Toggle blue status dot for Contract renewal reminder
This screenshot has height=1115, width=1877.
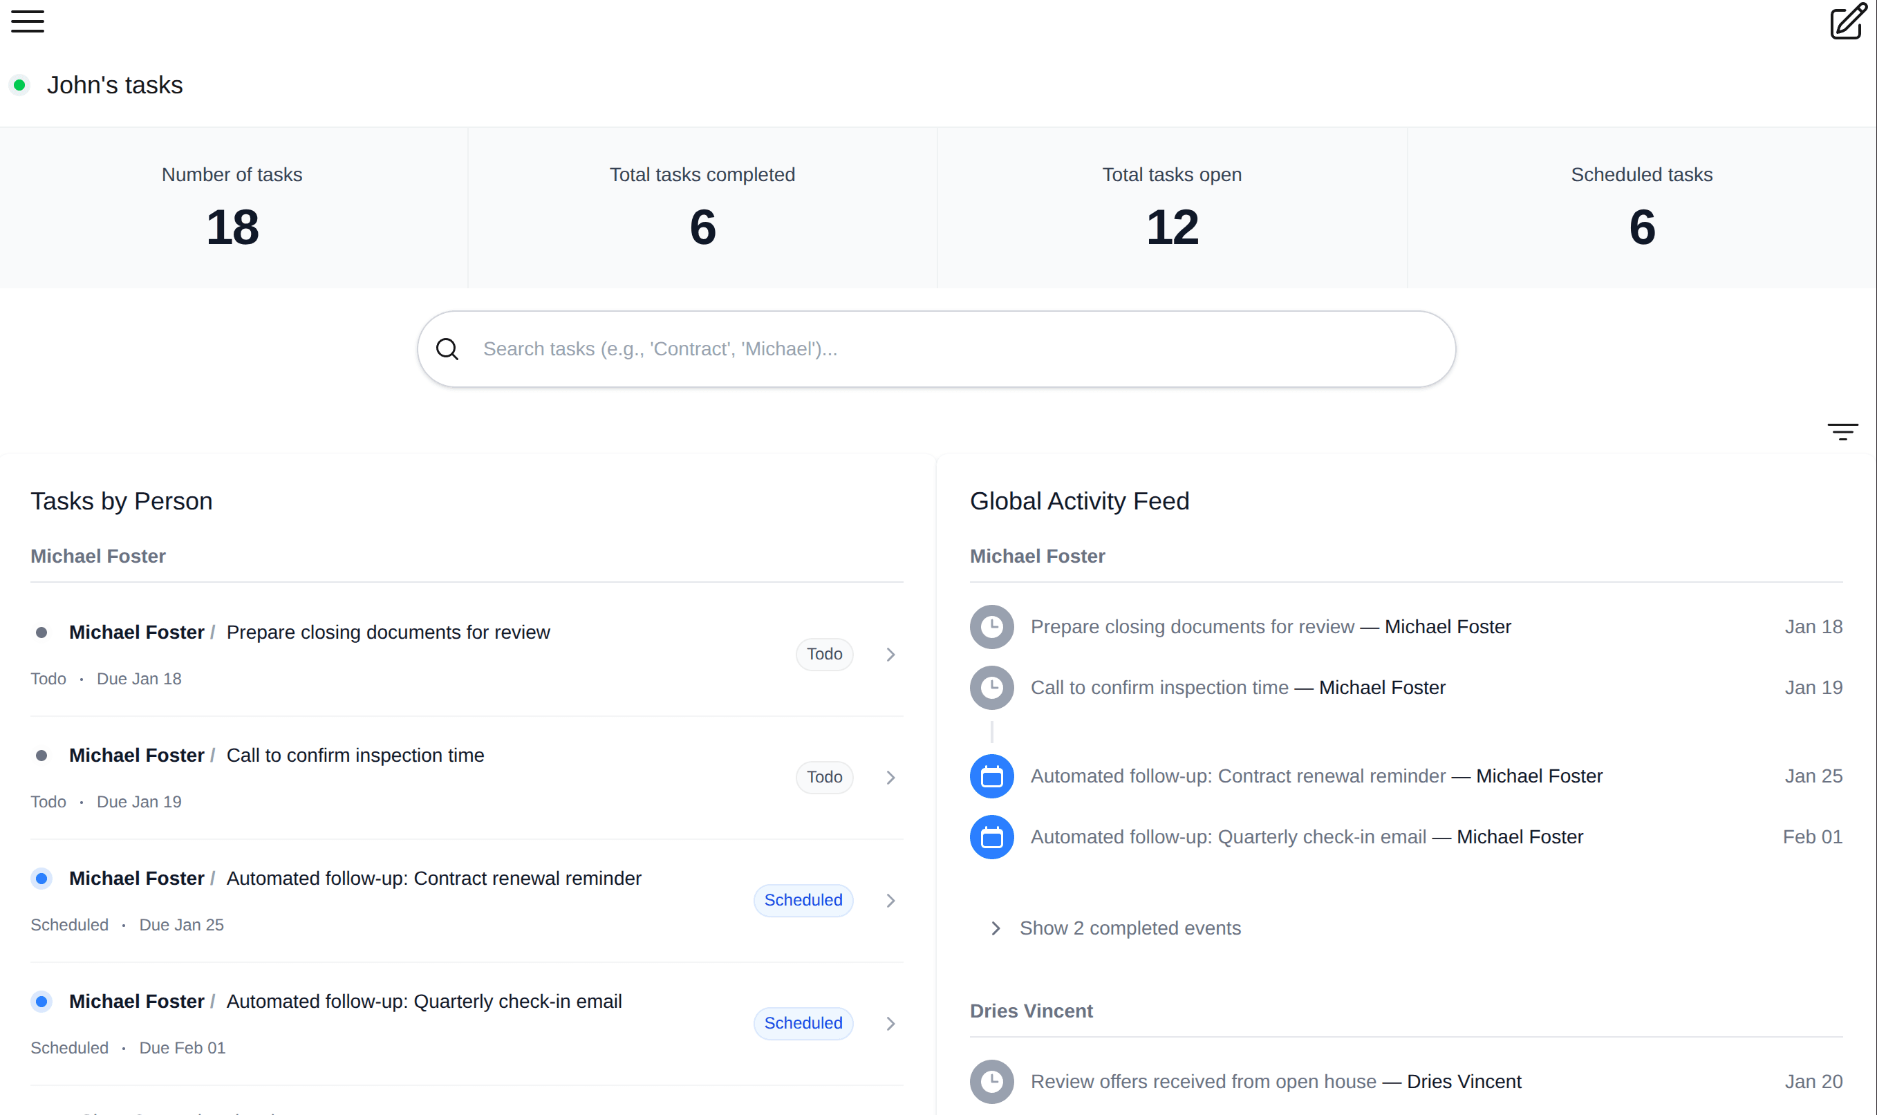tap(41, 879)
